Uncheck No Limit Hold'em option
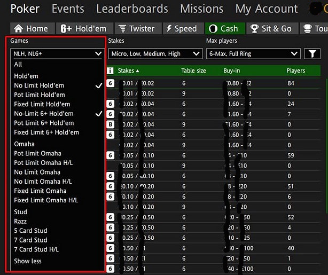The image size is (328, 275). 58,85
